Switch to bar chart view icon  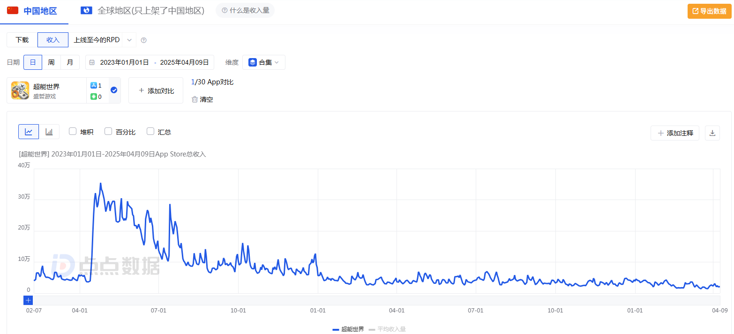coord(49,132)
